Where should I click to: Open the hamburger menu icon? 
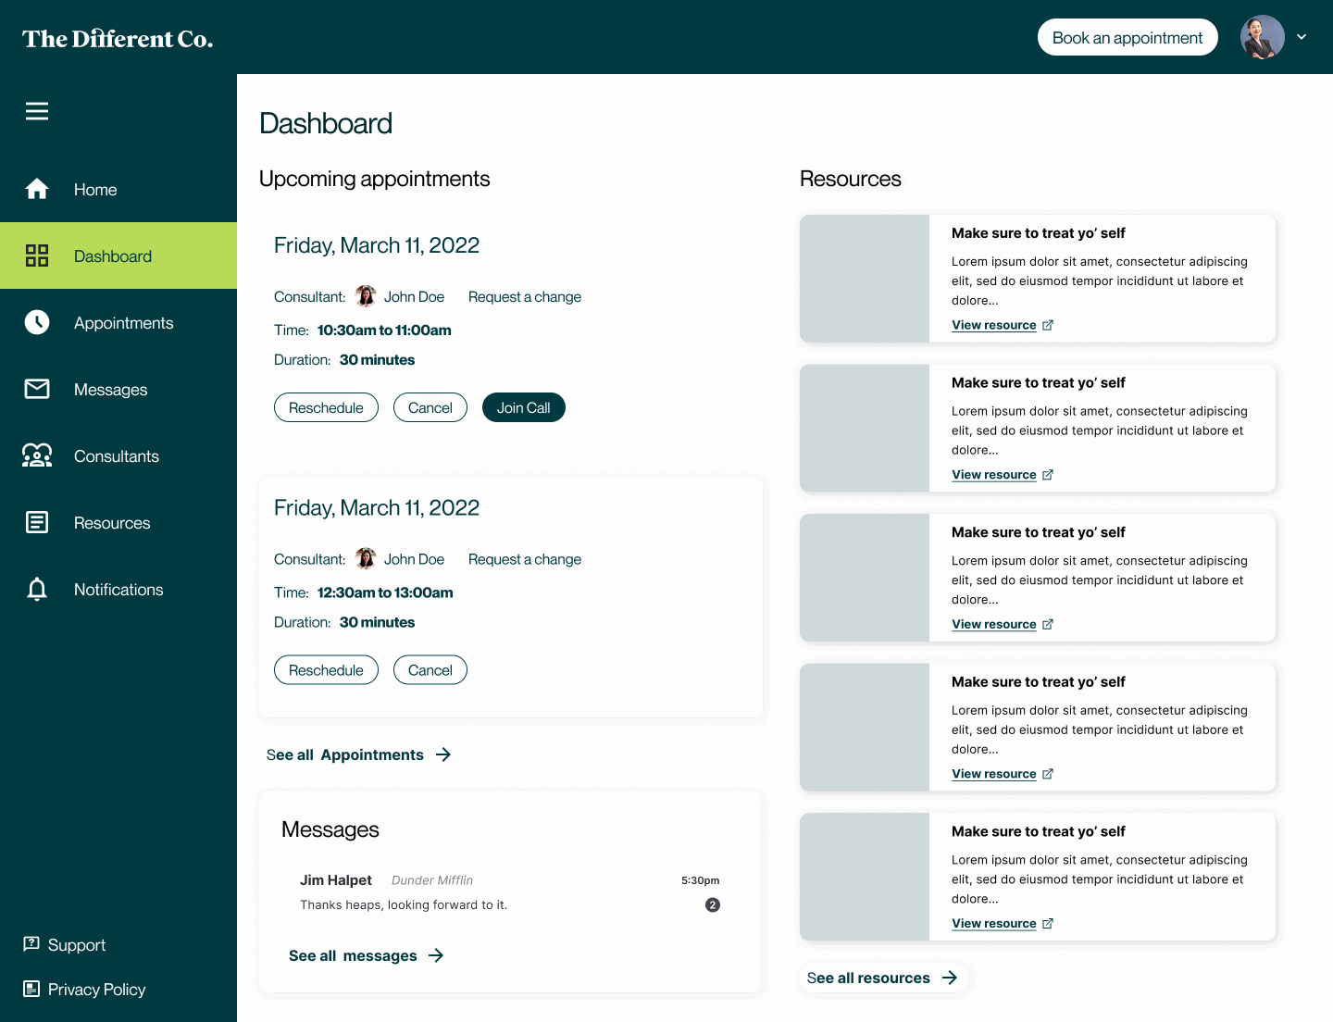click(x=37, y=111)
